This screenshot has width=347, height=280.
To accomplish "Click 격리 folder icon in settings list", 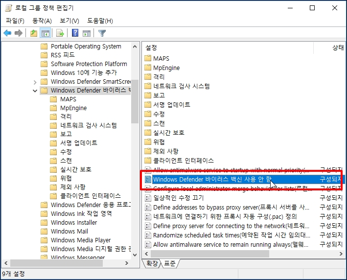I will click(148, 77).
